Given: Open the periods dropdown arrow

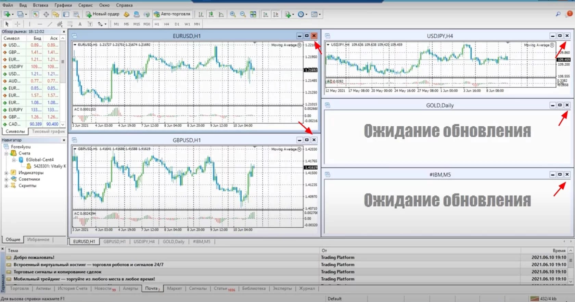Looking at the screenshot, I should click(x=306, y=14).
